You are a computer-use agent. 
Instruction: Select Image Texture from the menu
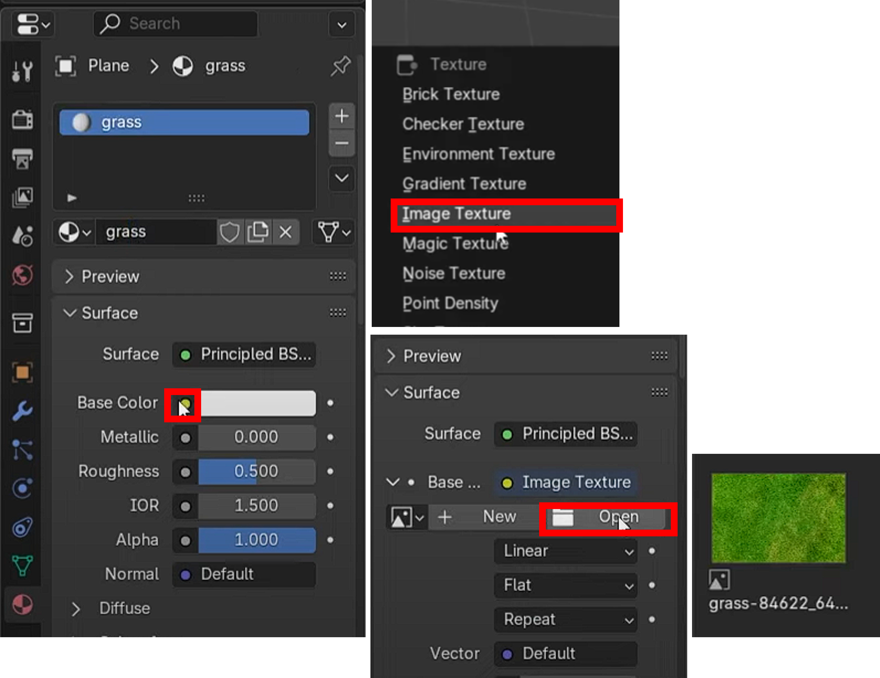(456, 214)
